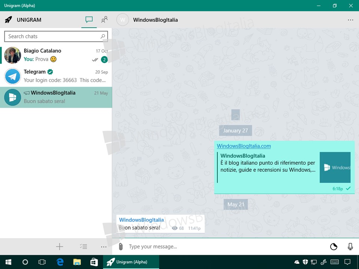
Task: Click the '17 Oct' chat date
Action: tap(102, 51)
